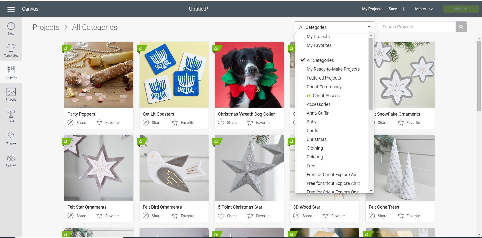Click the Upload cloud icon
The width and height of the screenshot is (482, 238).
11,158
